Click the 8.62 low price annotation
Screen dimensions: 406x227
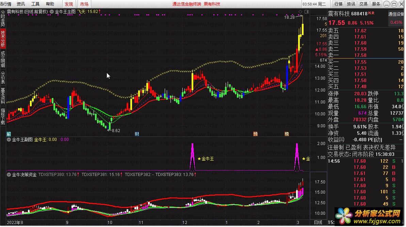point(116,131)
